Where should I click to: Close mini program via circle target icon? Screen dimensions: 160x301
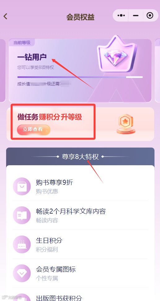tap(150, 15)
